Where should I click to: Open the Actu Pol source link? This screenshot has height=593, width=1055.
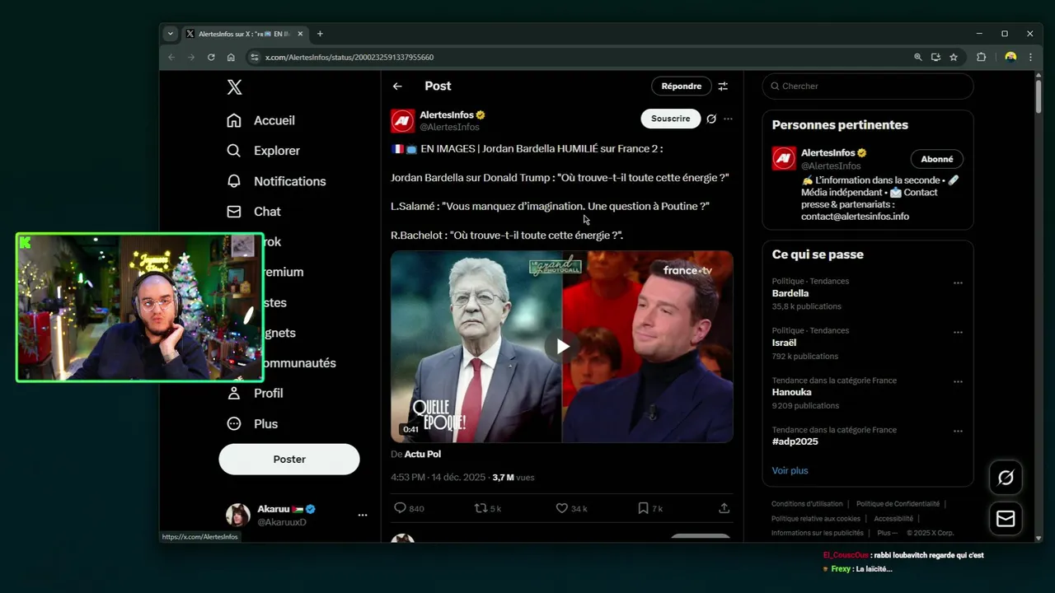pyautogui.click(x=423, y=454)
